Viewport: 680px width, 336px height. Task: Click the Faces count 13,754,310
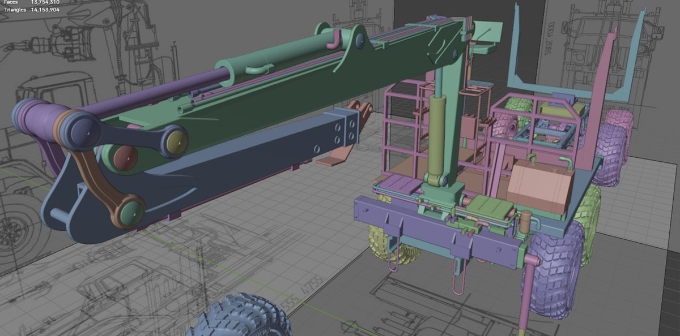point(45,2)
